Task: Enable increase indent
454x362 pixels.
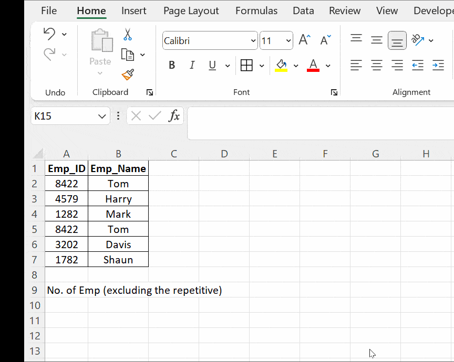Action: click(x=438, y=65)
